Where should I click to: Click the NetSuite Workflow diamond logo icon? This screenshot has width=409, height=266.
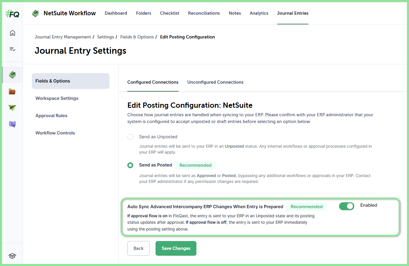coord(36,13)
